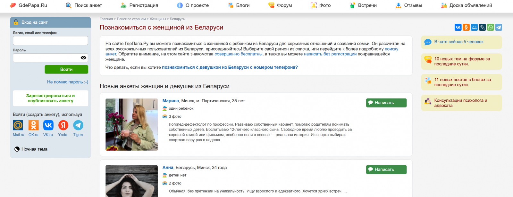
Task: Click the Не помню пароль link
Action: point(67,82)
